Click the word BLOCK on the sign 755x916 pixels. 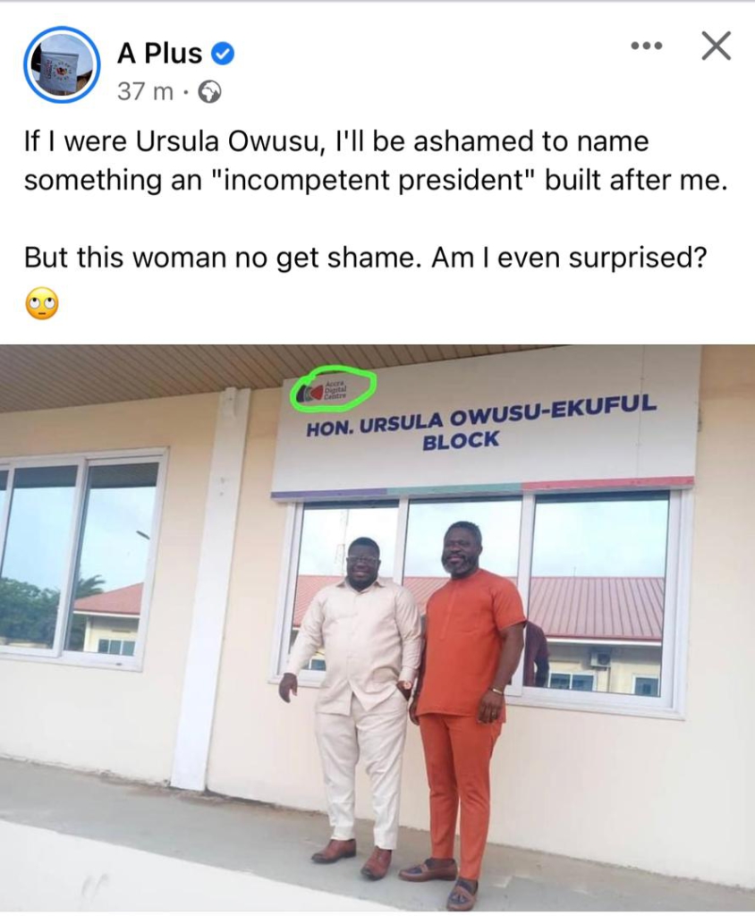pos(461,440)
